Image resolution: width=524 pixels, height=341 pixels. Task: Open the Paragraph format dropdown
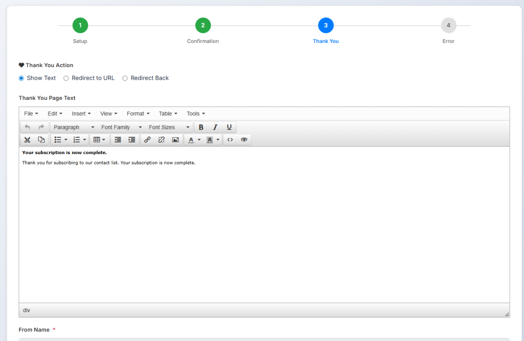point(74,127)
